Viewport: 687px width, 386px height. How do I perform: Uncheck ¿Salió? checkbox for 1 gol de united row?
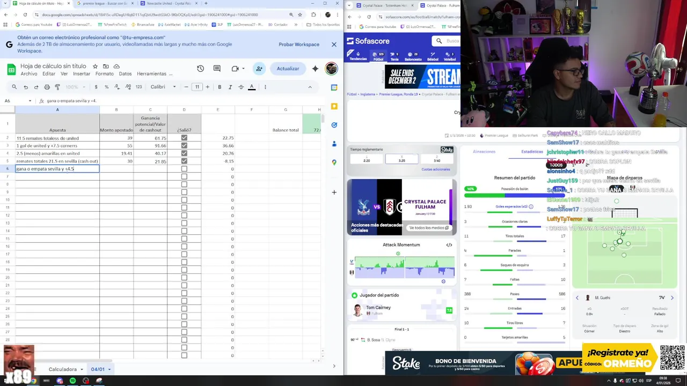[x=184, y=146]
